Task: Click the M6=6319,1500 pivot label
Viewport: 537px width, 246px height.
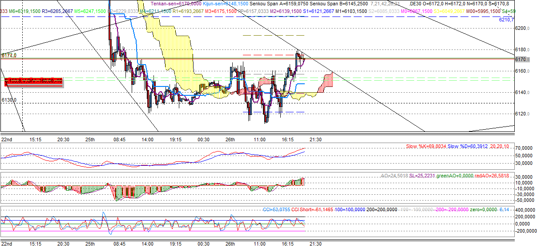Action: point(25,11)
